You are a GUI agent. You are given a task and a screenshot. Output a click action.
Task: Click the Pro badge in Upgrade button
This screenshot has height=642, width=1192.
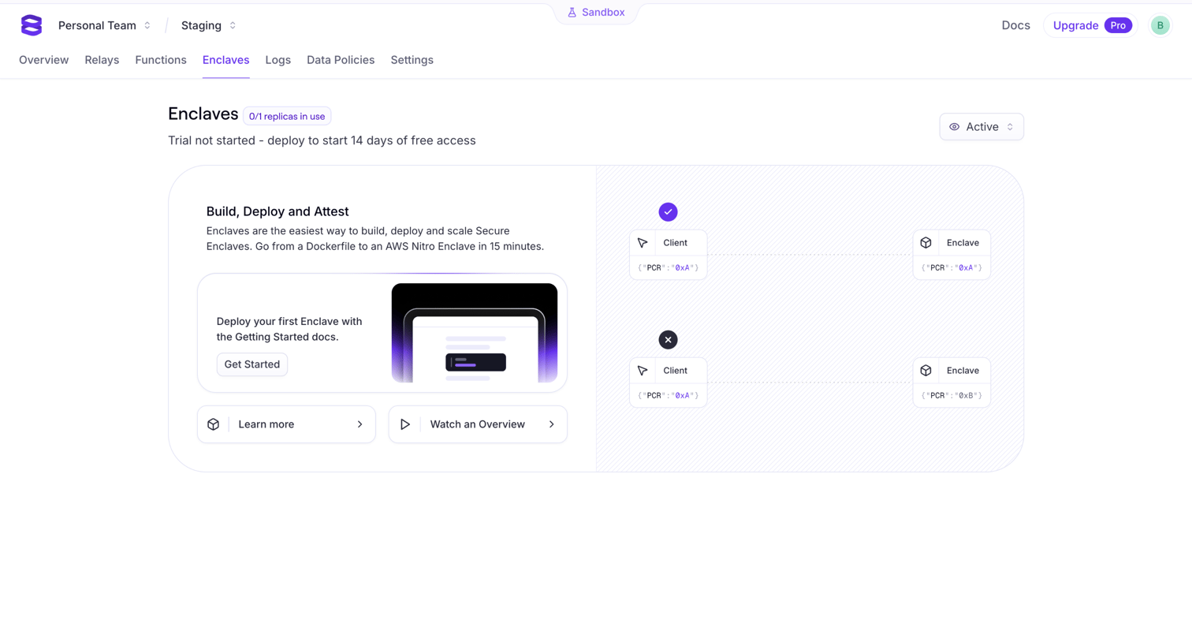[1118, 25]
